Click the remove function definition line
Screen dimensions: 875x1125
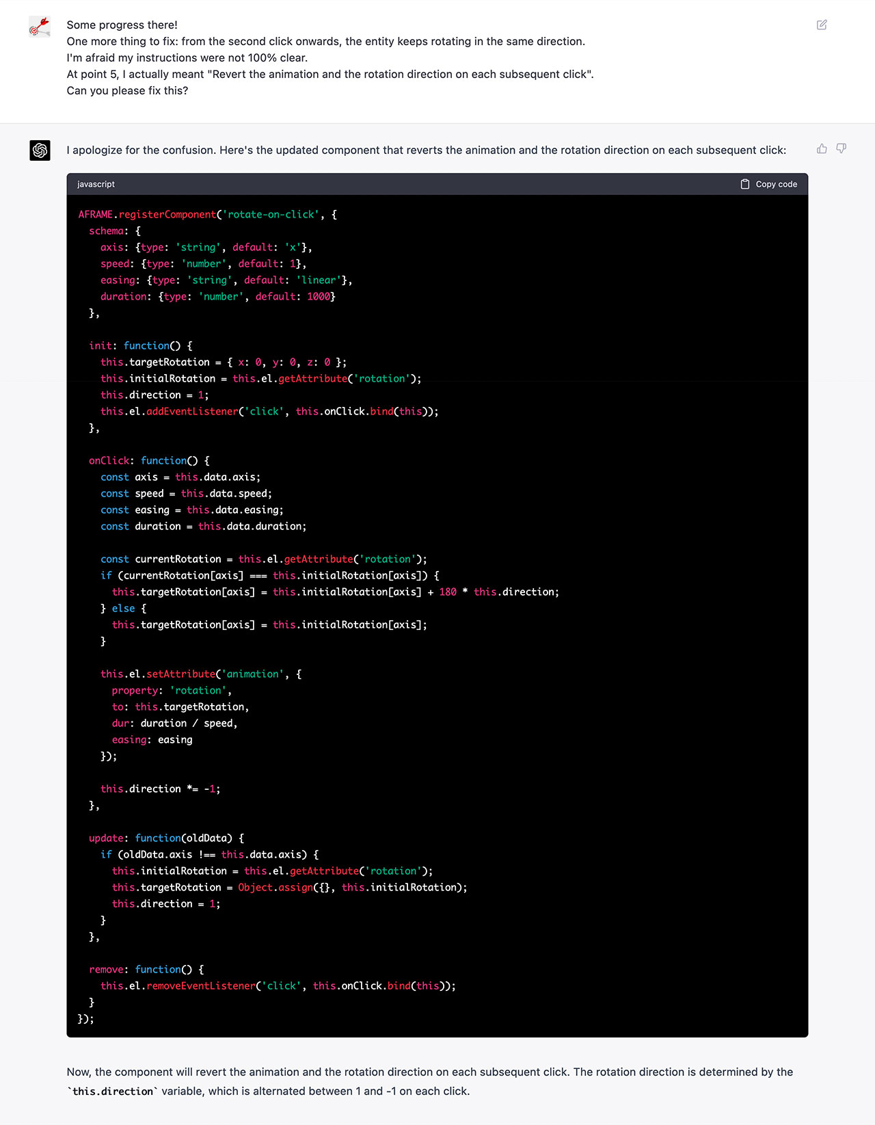[x=146, y=970]
